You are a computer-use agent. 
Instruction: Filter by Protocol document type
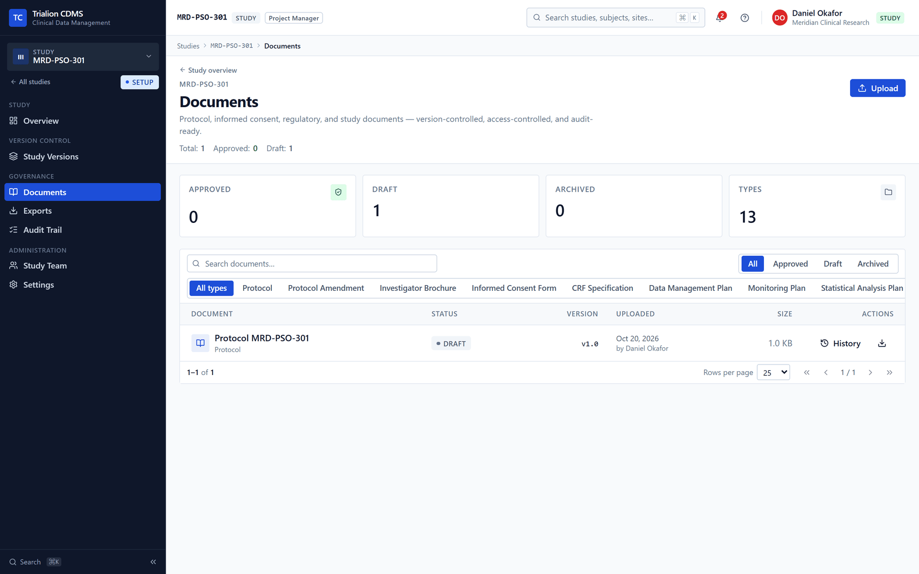pos(257,288)
